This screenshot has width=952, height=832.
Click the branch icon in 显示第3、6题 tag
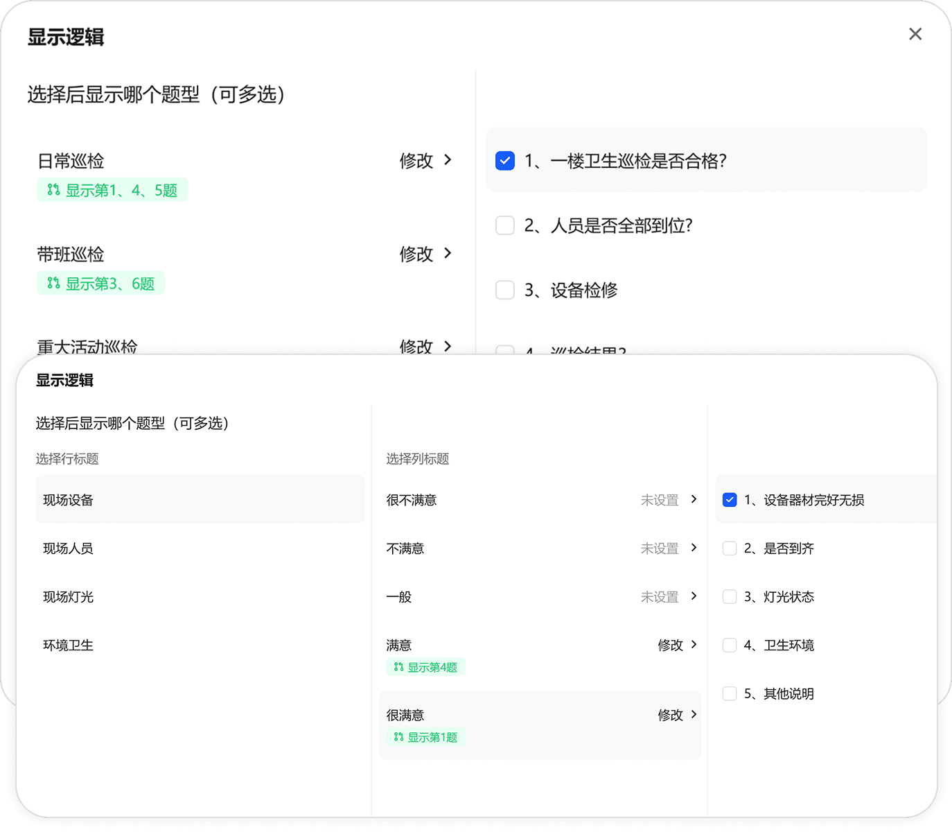[x=53, y=284]
